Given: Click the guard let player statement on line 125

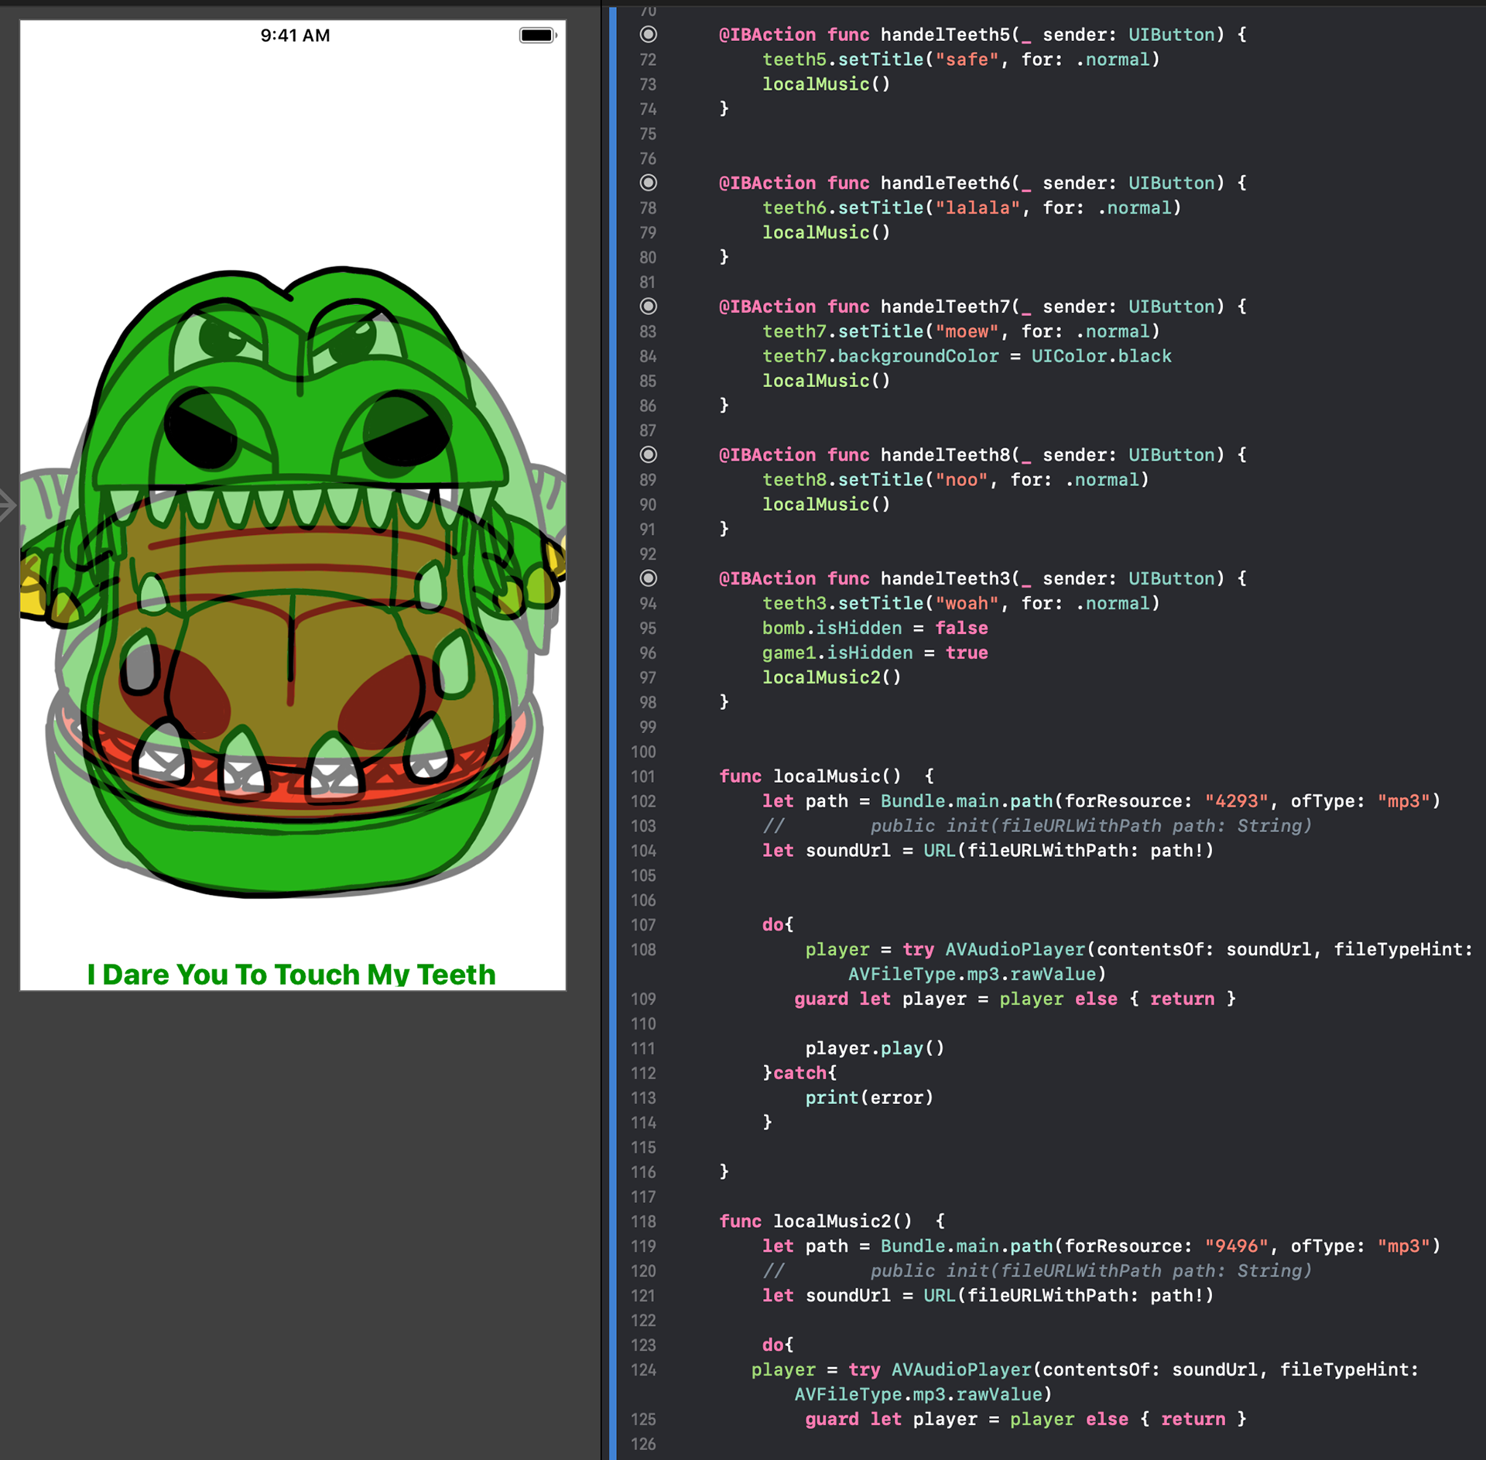Looking at the screenshot, I should point(1025,1420).
